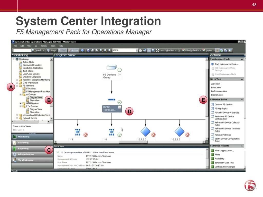
Task: Collapse the F5 Devices Group diagram node
Action: (120, 75)
